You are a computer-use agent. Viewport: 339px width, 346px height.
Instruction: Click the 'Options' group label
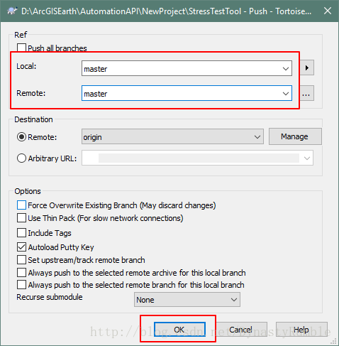click(28, 191)
